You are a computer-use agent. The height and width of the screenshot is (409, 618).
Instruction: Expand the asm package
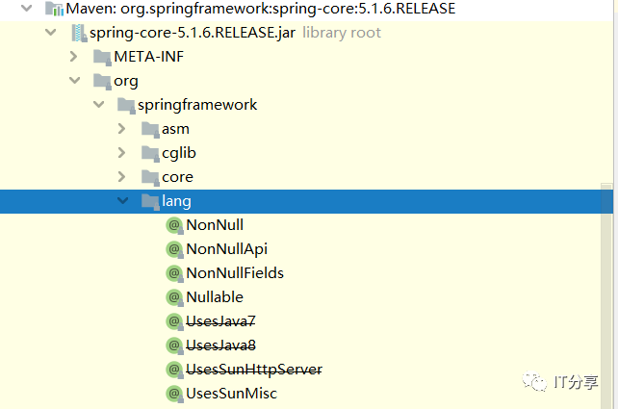pos(122,129)
